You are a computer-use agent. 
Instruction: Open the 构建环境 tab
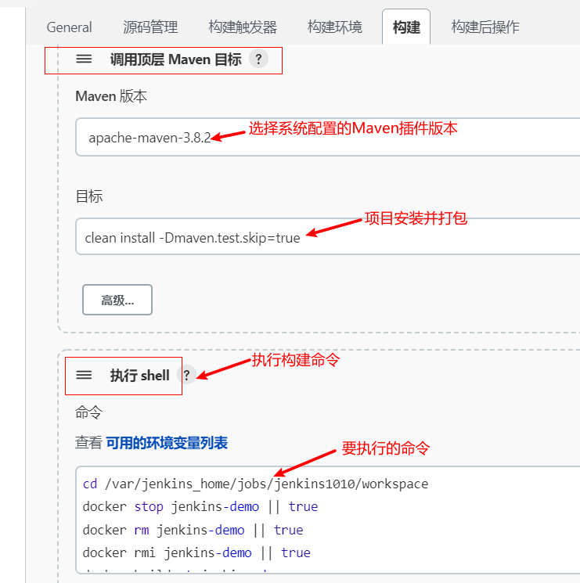coord(335,27)
